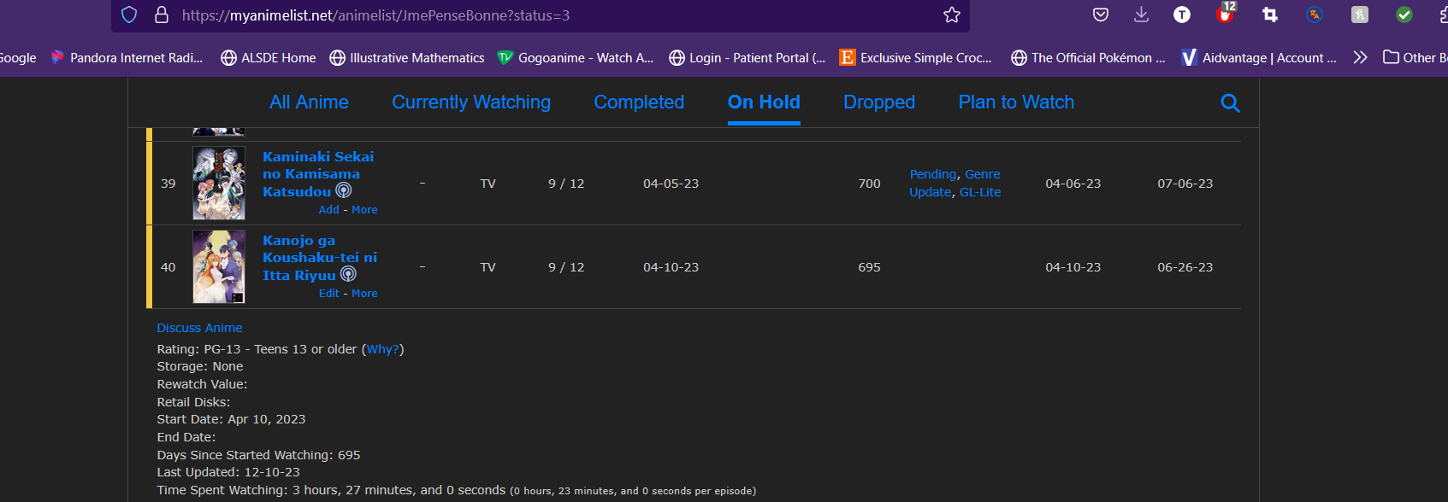Open the Kanojo ga Koushaku-tei cover thumbnail

coord(219,266)
